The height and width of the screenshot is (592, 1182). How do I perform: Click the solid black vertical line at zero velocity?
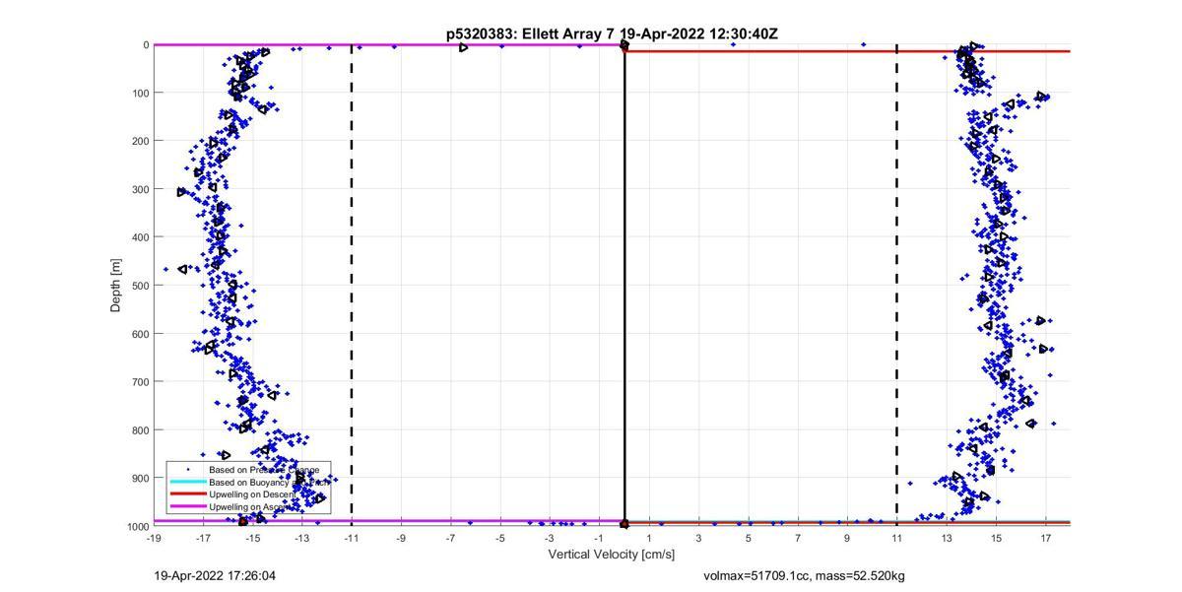624,285
